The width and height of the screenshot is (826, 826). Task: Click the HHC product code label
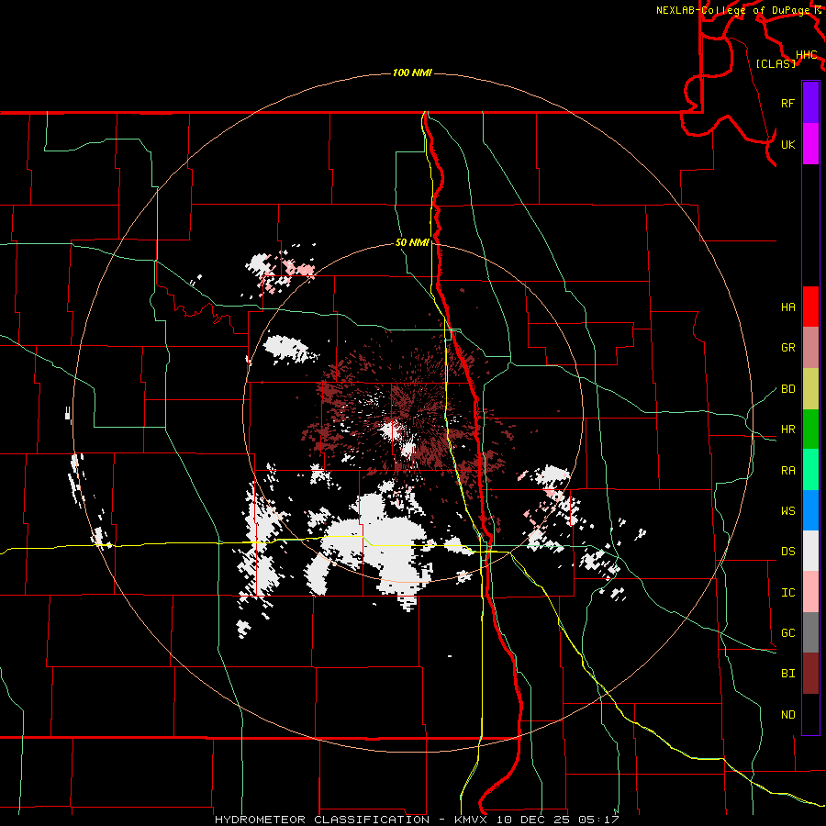click(807, 55)
